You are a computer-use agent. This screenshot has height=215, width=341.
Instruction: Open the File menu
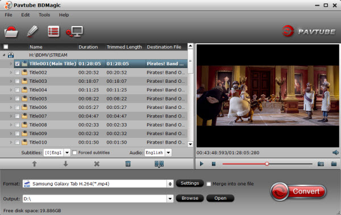point(9,15)
